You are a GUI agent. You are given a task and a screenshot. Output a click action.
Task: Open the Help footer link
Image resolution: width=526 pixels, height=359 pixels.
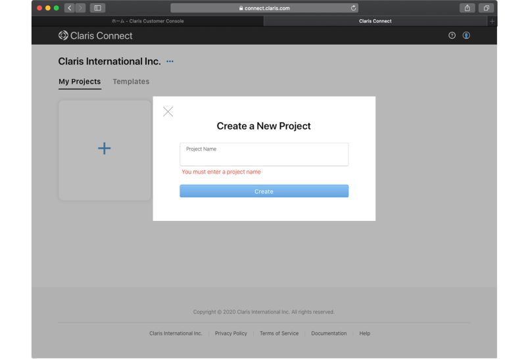pyautogui.click(x=365, y=333)
